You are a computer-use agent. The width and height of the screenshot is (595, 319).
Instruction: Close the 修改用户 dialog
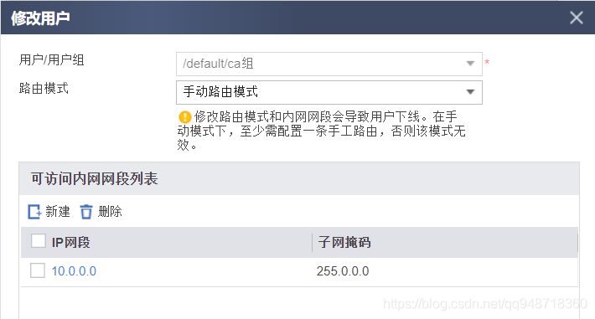[576, 18]
